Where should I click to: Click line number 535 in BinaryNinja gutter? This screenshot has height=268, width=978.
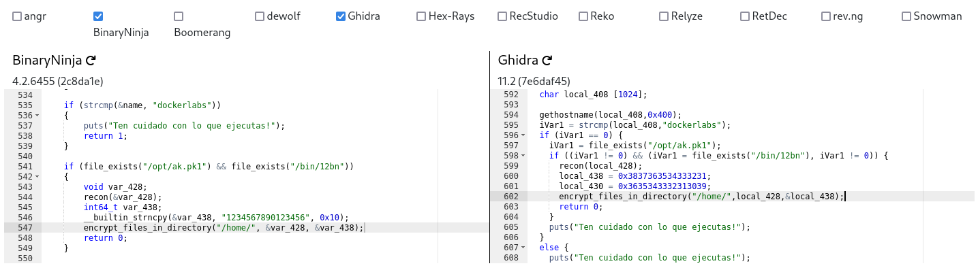point(25,105)
